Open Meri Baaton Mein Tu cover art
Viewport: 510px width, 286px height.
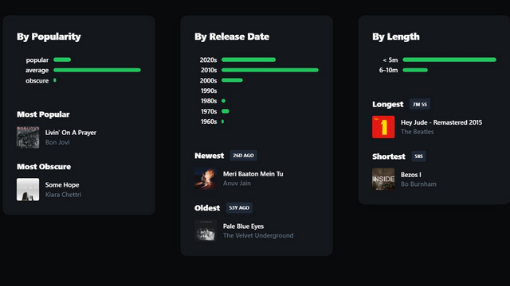click(x=206, y=179)
